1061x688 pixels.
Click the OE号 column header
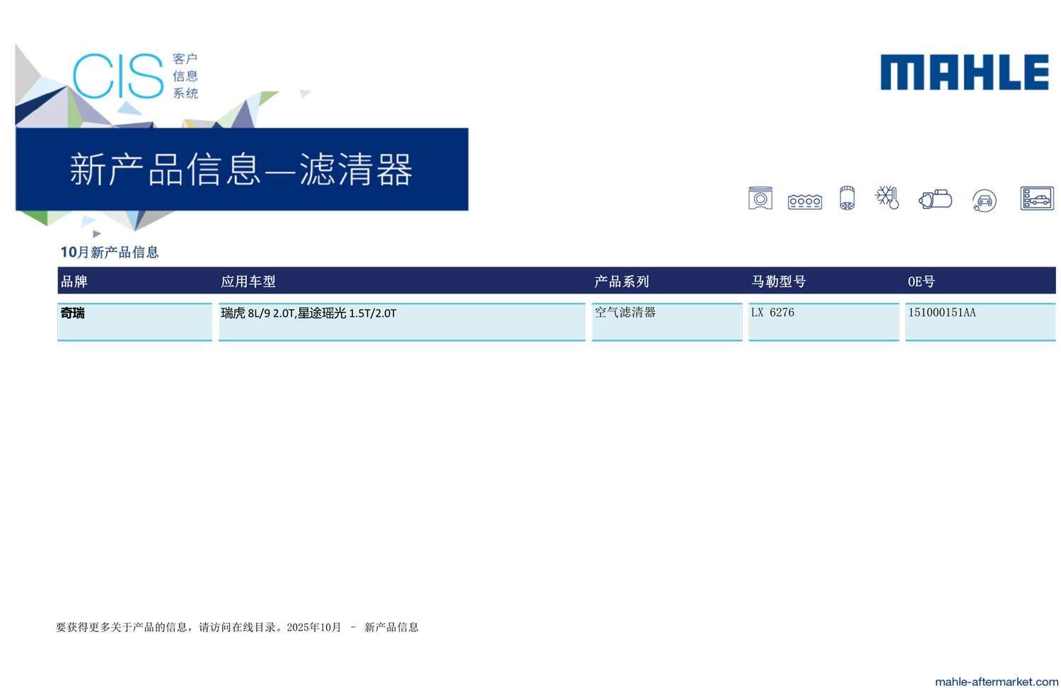click(921, 281)
